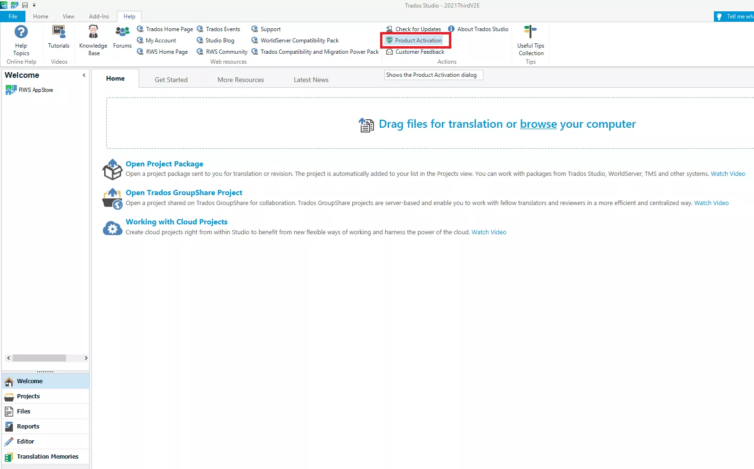Click the Tell me lightbulb box
The image size is (754, 469).
pos(734,16)
